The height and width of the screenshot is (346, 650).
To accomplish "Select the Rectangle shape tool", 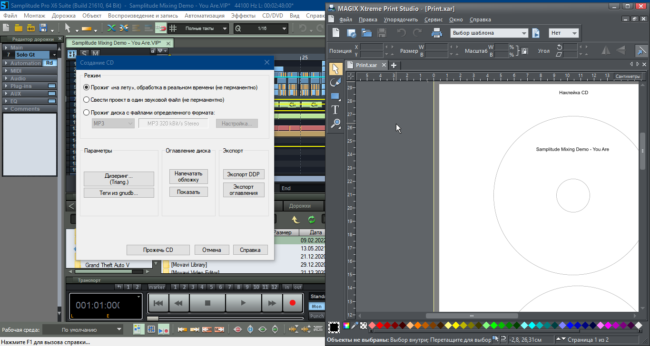I will [335, 96].
